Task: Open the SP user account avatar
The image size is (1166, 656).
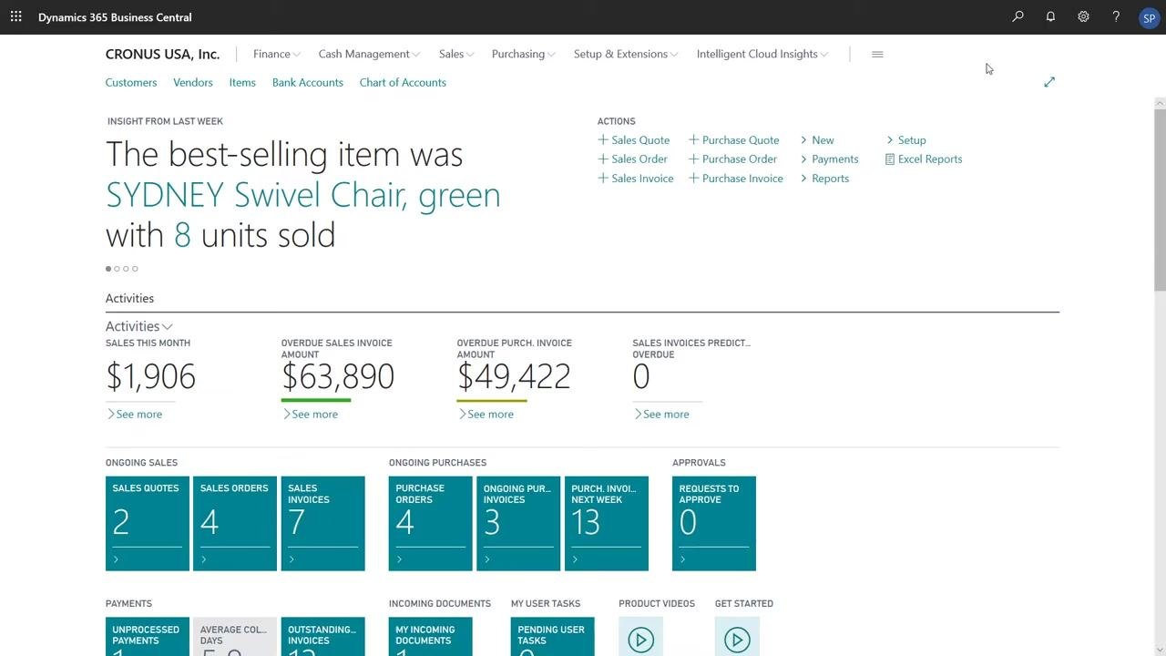Action: click(1149, 17)
